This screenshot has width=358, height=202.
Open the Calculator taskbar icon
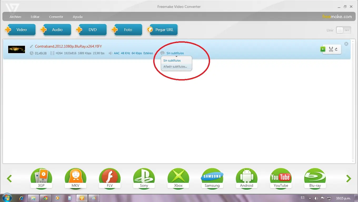pyautogui.click(x=70, y=198)
